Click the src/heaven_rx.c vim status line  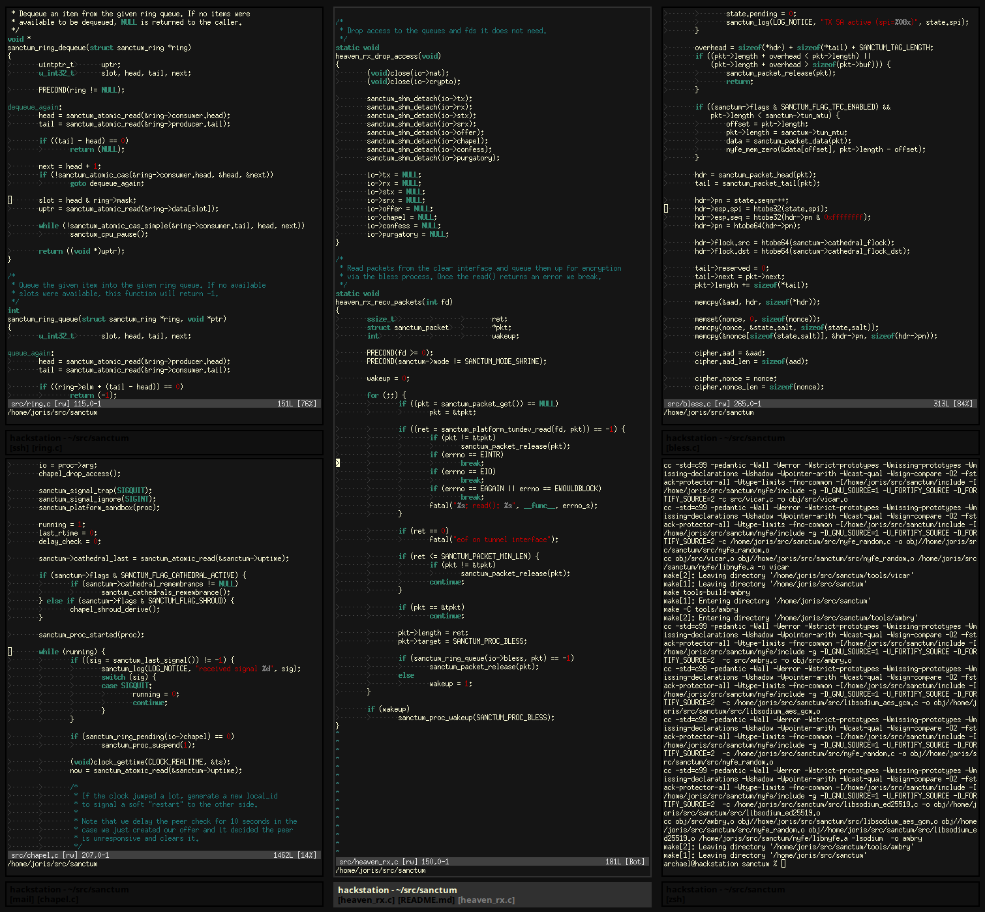tap(492, 862)
